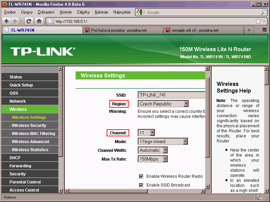This screenshot has height=202, width=270.
Task: Click help panel scrollbar up arrow
Action: click(266, 69)
